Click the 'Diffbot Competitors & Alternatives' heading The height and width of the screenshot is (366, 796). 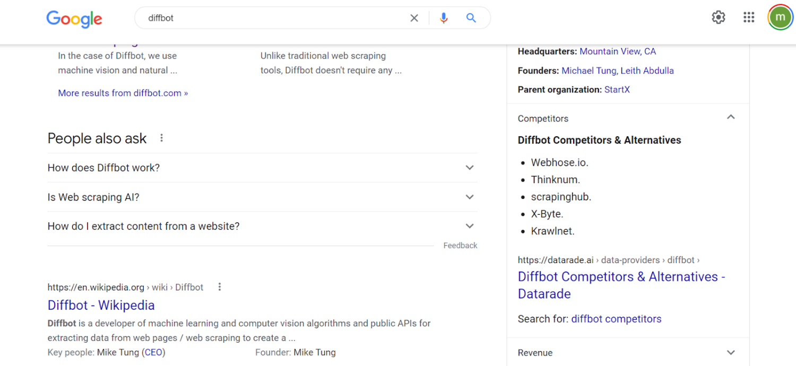[599, 141]
